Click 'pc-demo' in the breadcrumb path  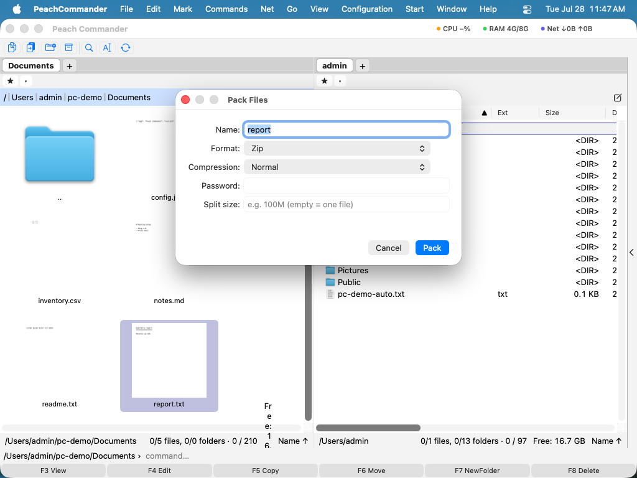click(x=85, y=98)
